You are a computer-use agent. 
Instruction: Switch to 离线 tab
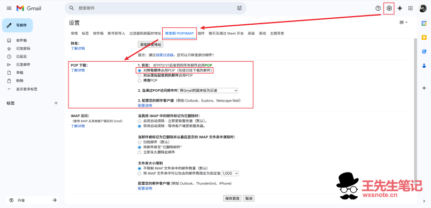[x=262, y=33]
